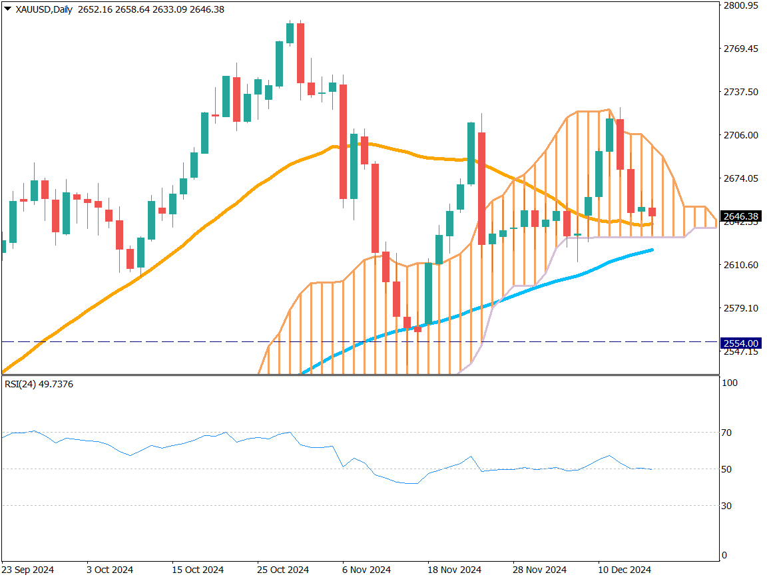Image resolution: width=767 pixels, height=579 pixels.
Task: Click the RSI(24) indicator label
Action: 39,384
